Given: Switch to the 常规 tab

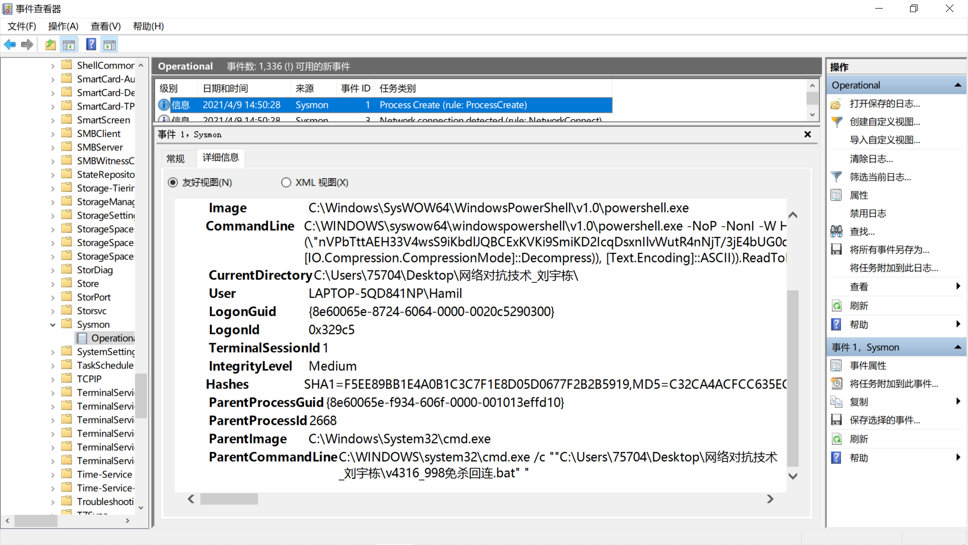Looking at the screenshot, I should (175, 159).
